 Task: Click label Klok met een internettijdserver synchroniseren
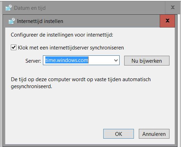pos(71,48)
